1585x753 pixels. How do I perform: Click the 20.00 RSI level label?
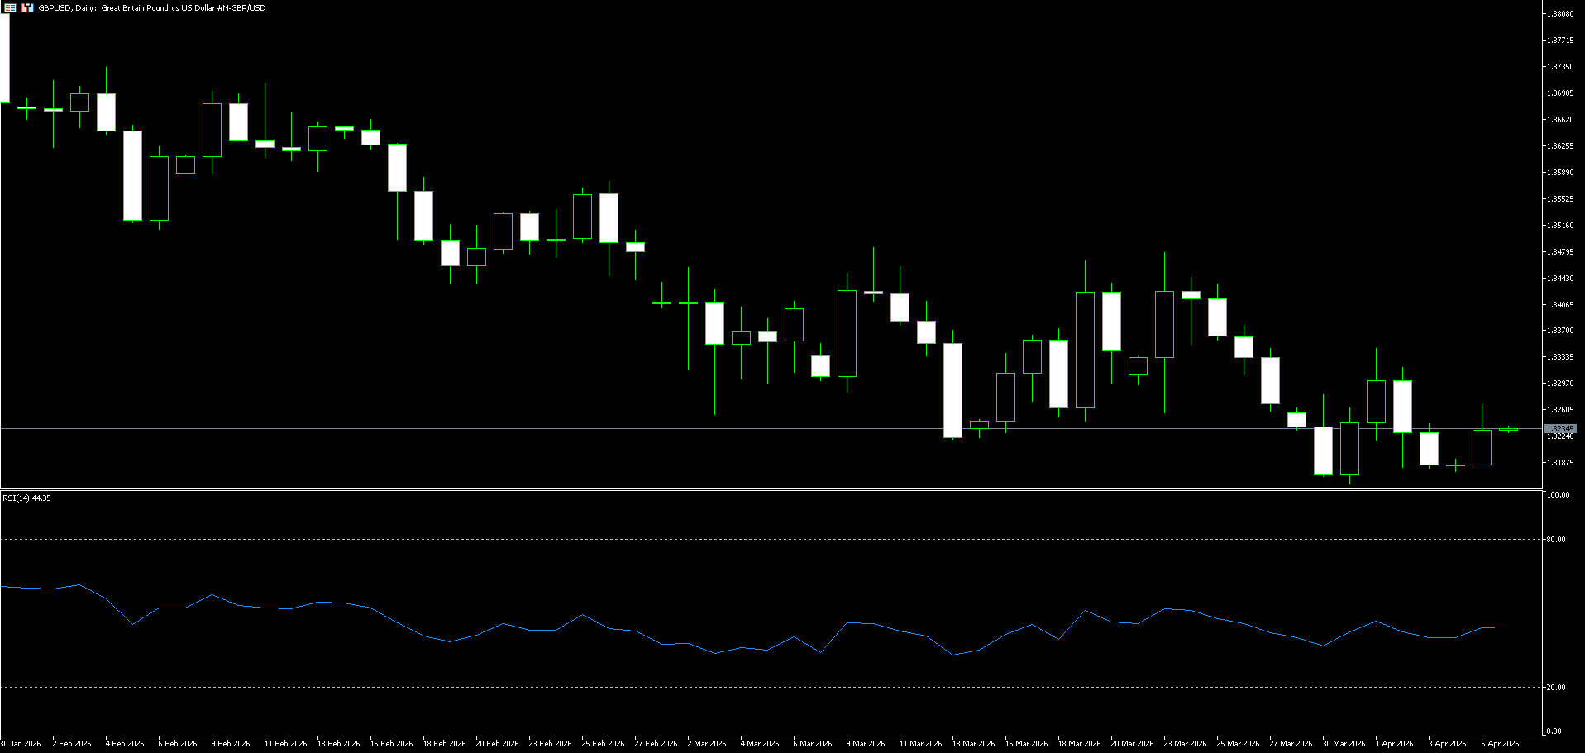[x=1555, y=688]
